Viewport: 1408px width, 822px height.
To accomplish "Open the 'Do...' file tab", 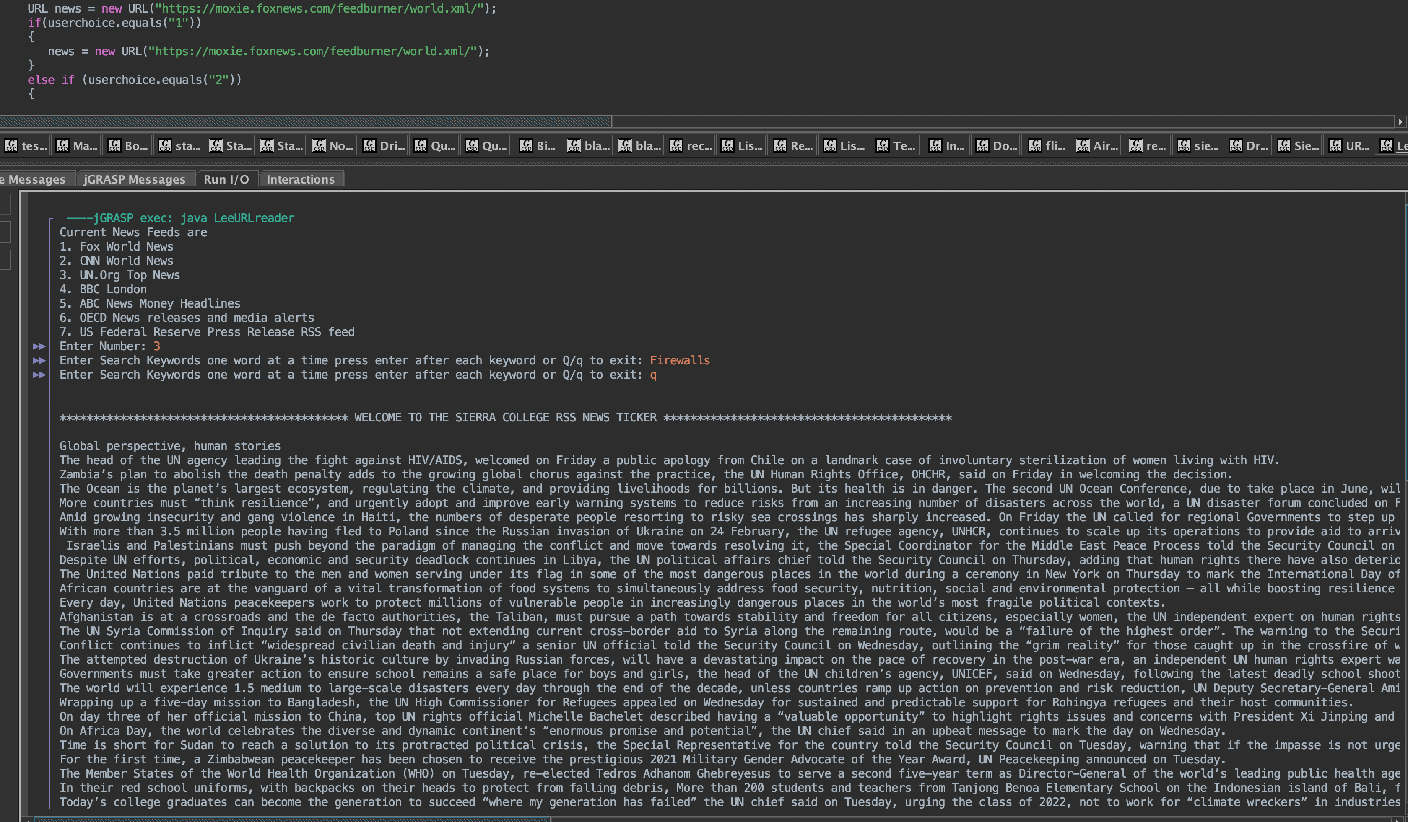I will pyautogui.click(x=996, y=146).
